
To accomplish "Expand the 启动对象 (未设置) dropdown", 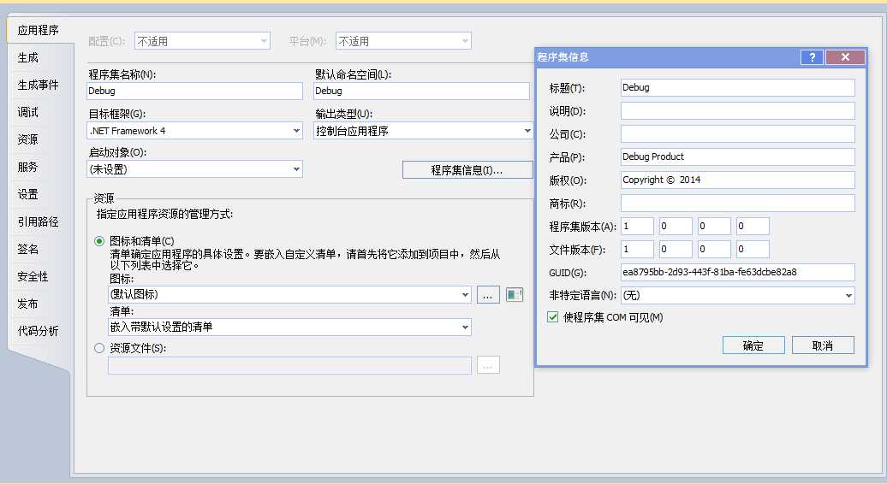I will pyautogui.click(x=194, y=168).
